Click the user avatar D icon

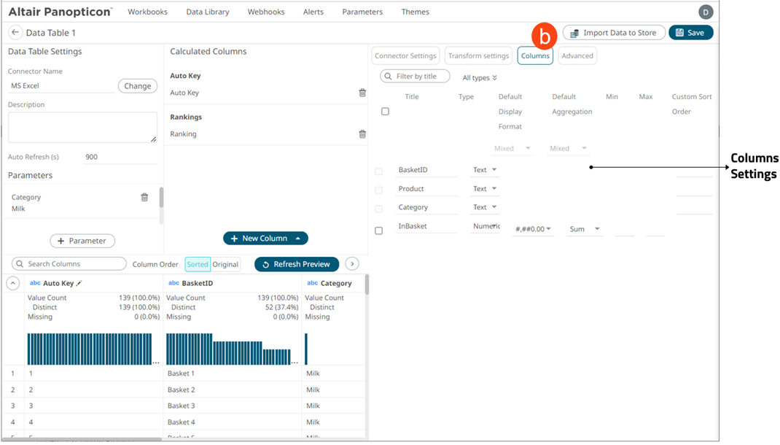click(705, 12)
